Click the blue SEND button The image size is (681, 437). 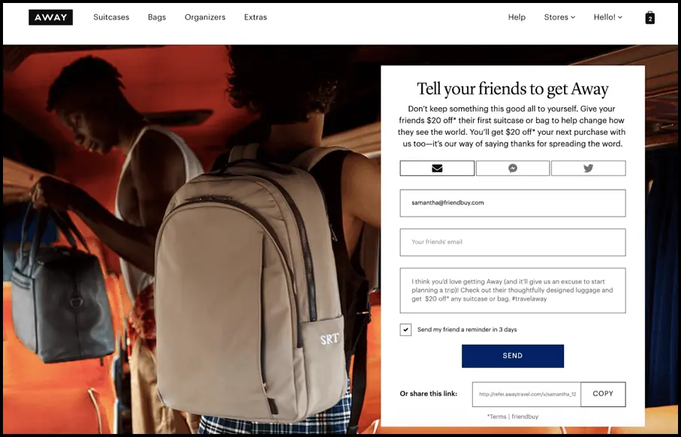point(513,356)
